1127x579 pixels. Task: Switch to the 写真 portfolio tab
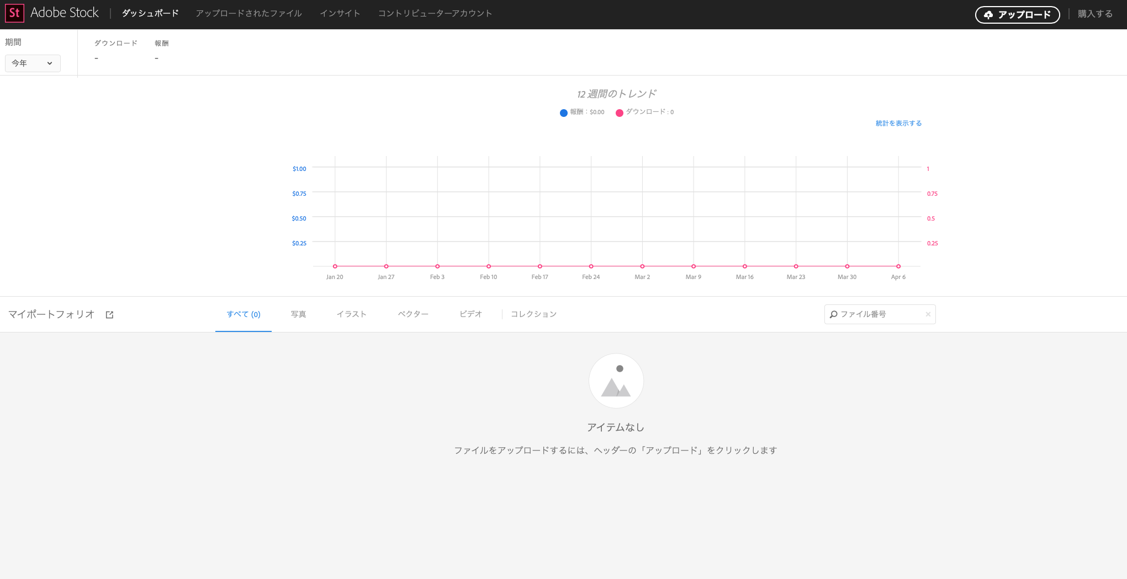tap(298, 314)
